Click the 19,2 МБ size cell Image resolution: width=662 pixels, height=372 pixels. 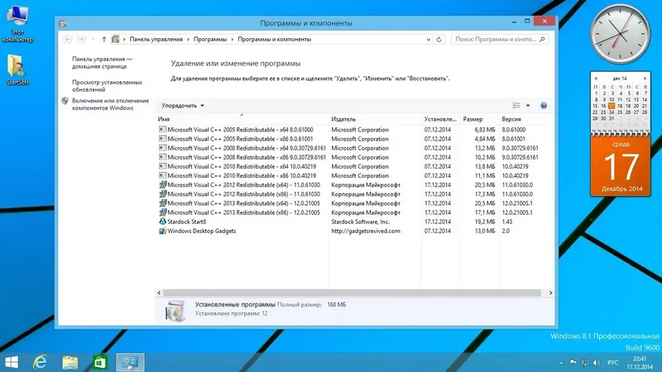[485, 222]
